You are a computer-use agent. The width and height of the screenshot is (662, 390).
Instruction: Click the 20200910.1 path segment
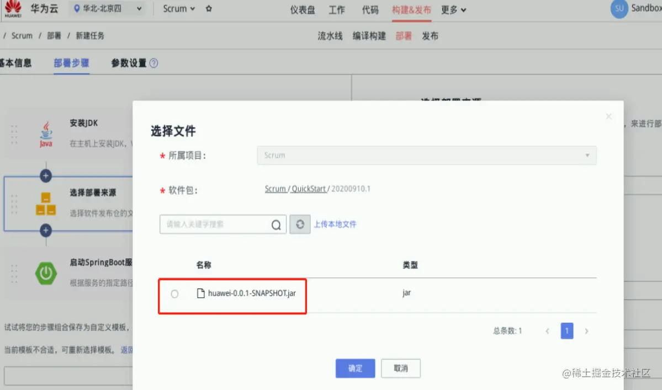coord(351,189)
